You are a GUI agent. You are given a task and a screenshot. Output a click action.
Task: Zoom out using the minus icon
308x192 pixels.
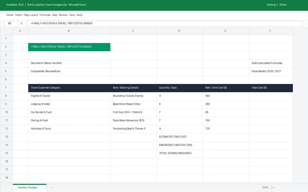point(270,188)
